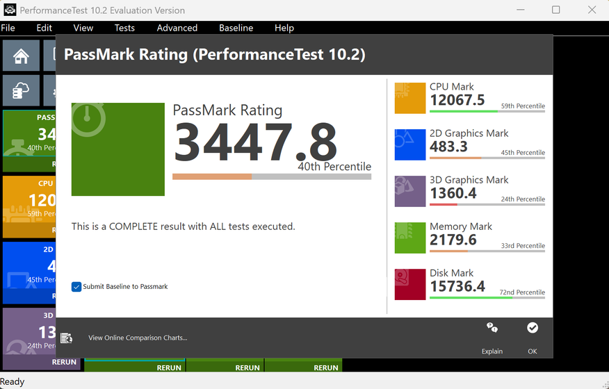Open the Edit menu
The width and height of the screenshot is (609, 389).
[x=44, y=28]
